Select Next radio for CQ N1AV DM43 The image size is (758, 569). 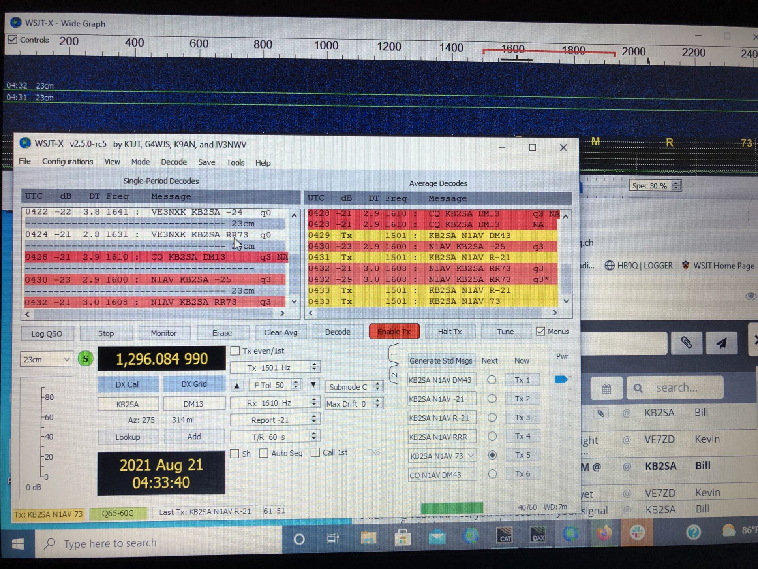coord(492,474)
